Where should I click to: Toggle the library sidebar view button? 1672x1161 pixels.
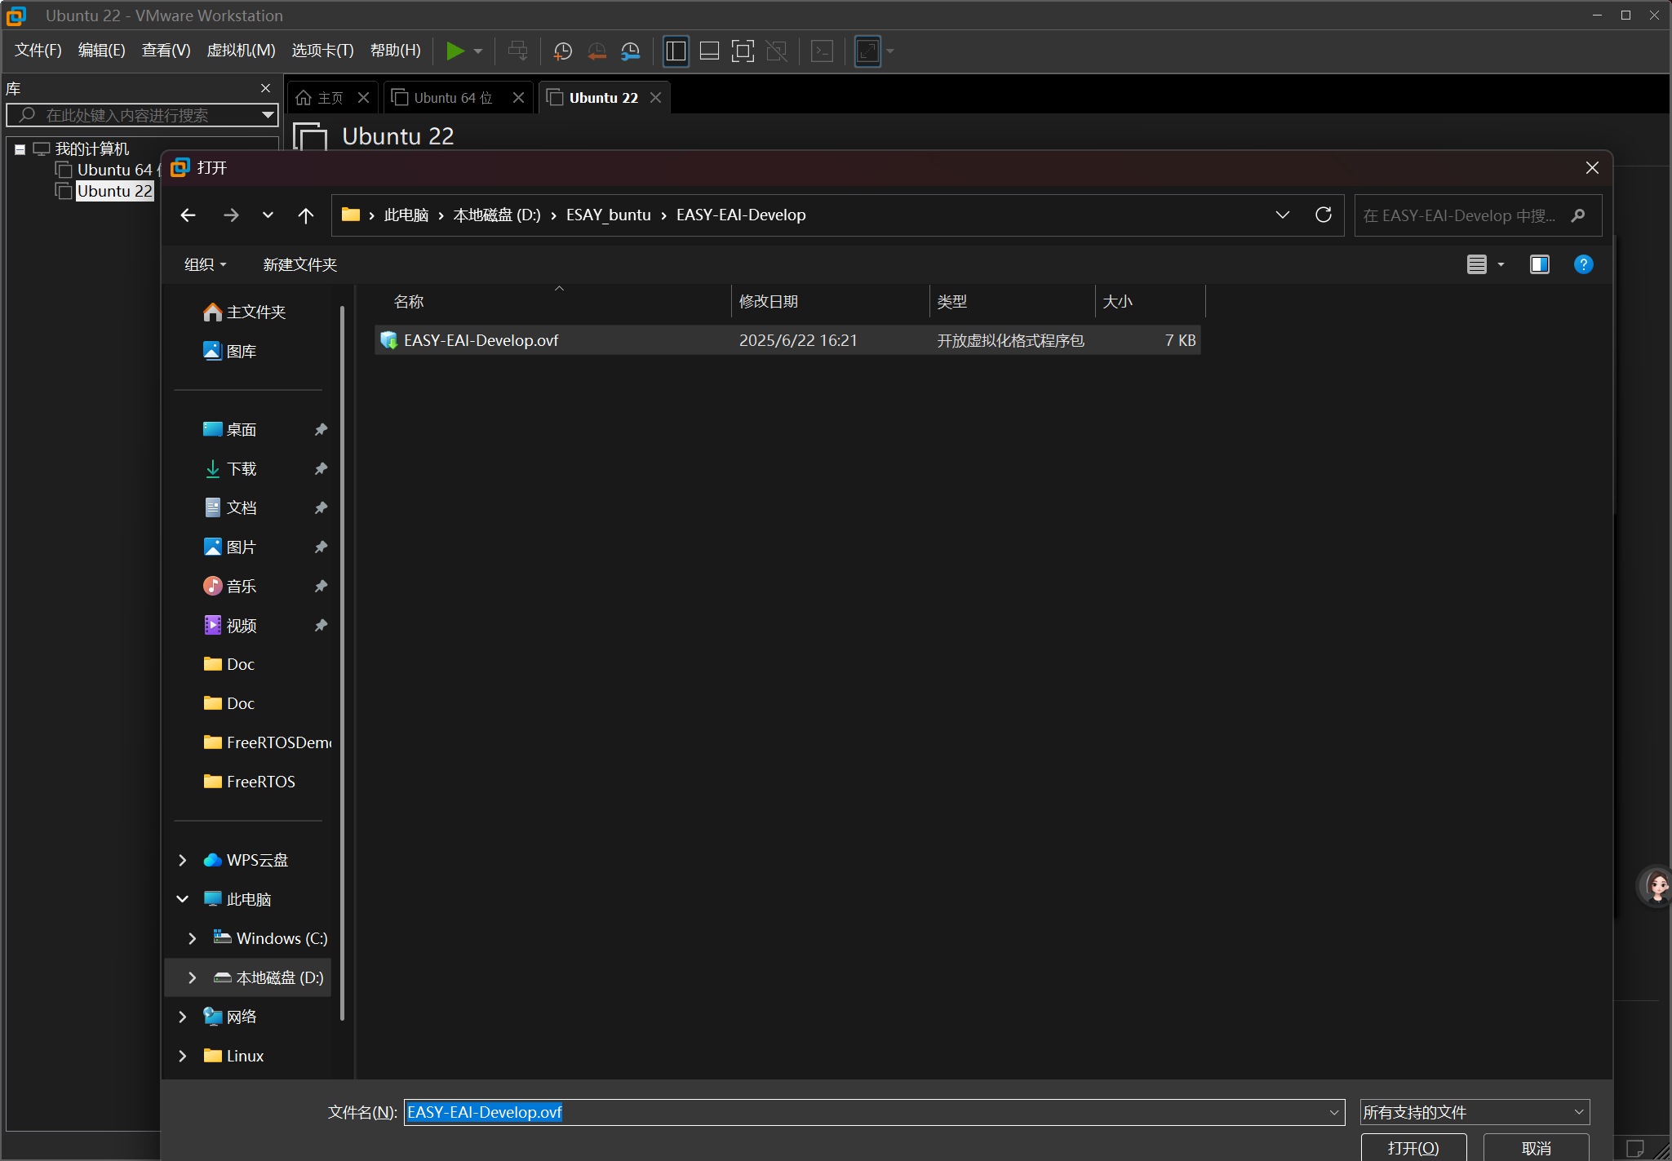(x=676, y=51)
